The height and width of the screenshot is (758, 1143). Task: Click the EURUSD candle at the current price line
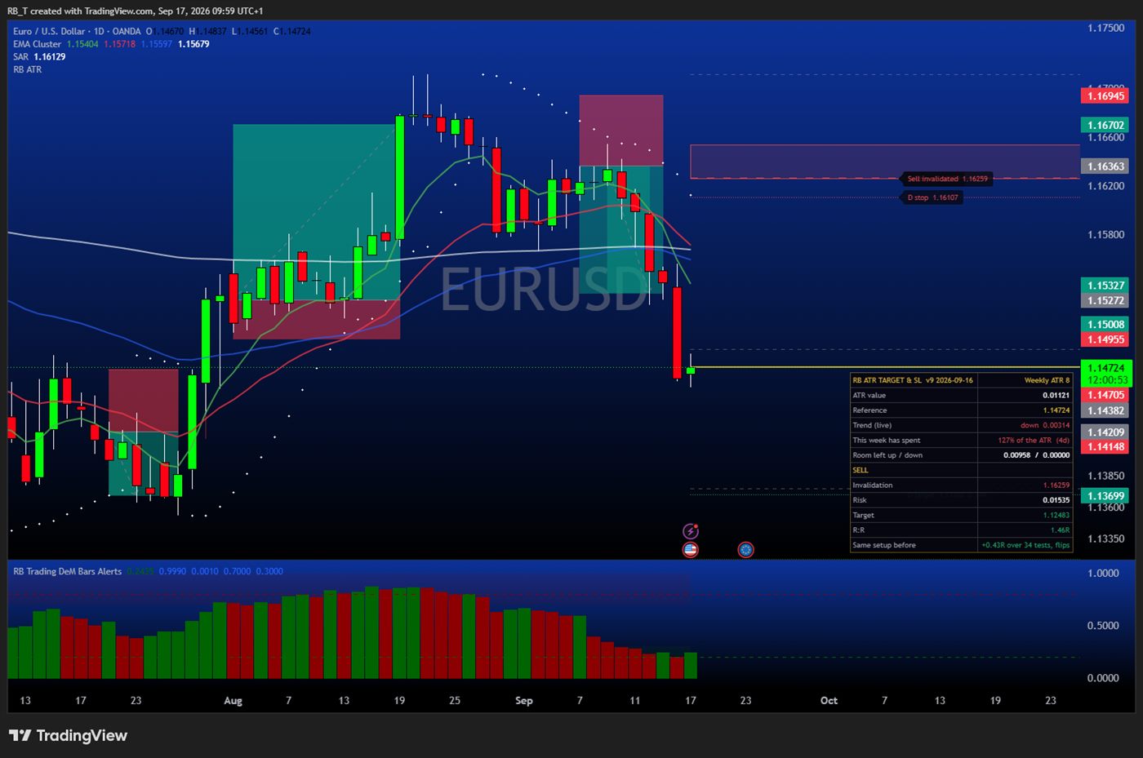(x=691, y=370)
